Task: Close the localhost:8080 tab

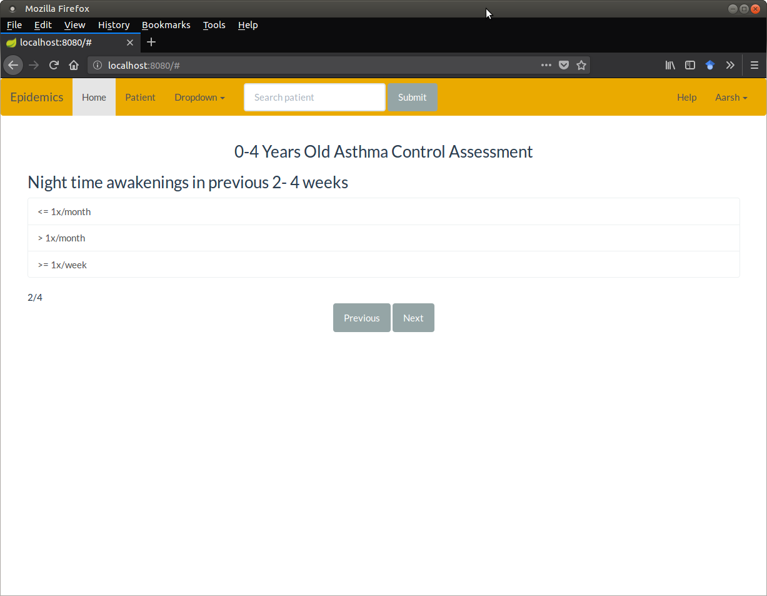Action: point(130,43)
